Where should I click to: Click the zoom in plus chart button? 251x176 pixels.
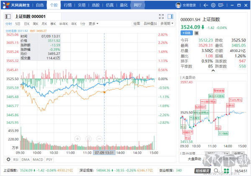pos(77,139)
